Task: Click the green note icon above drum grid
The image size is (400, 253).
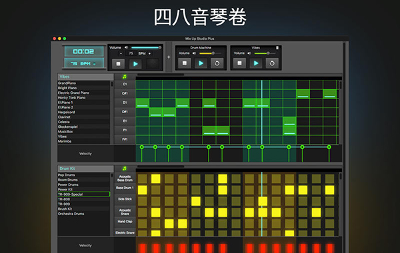Action: pos(125,168)
